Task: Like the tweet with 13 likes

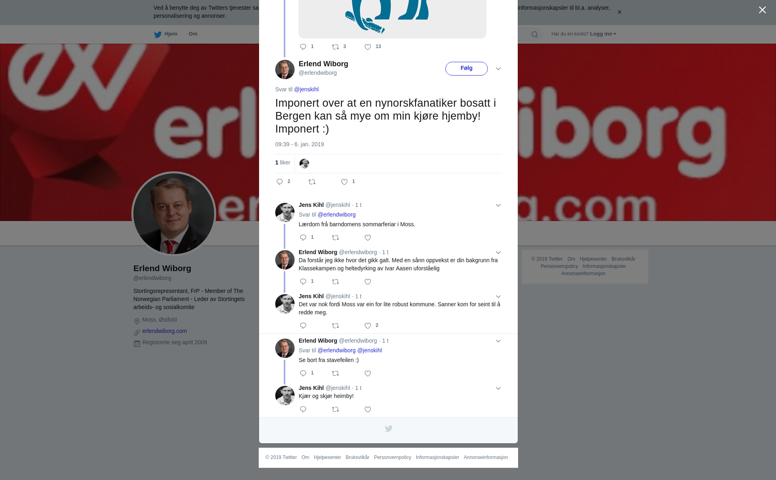Action: click(x=368, y=47)
